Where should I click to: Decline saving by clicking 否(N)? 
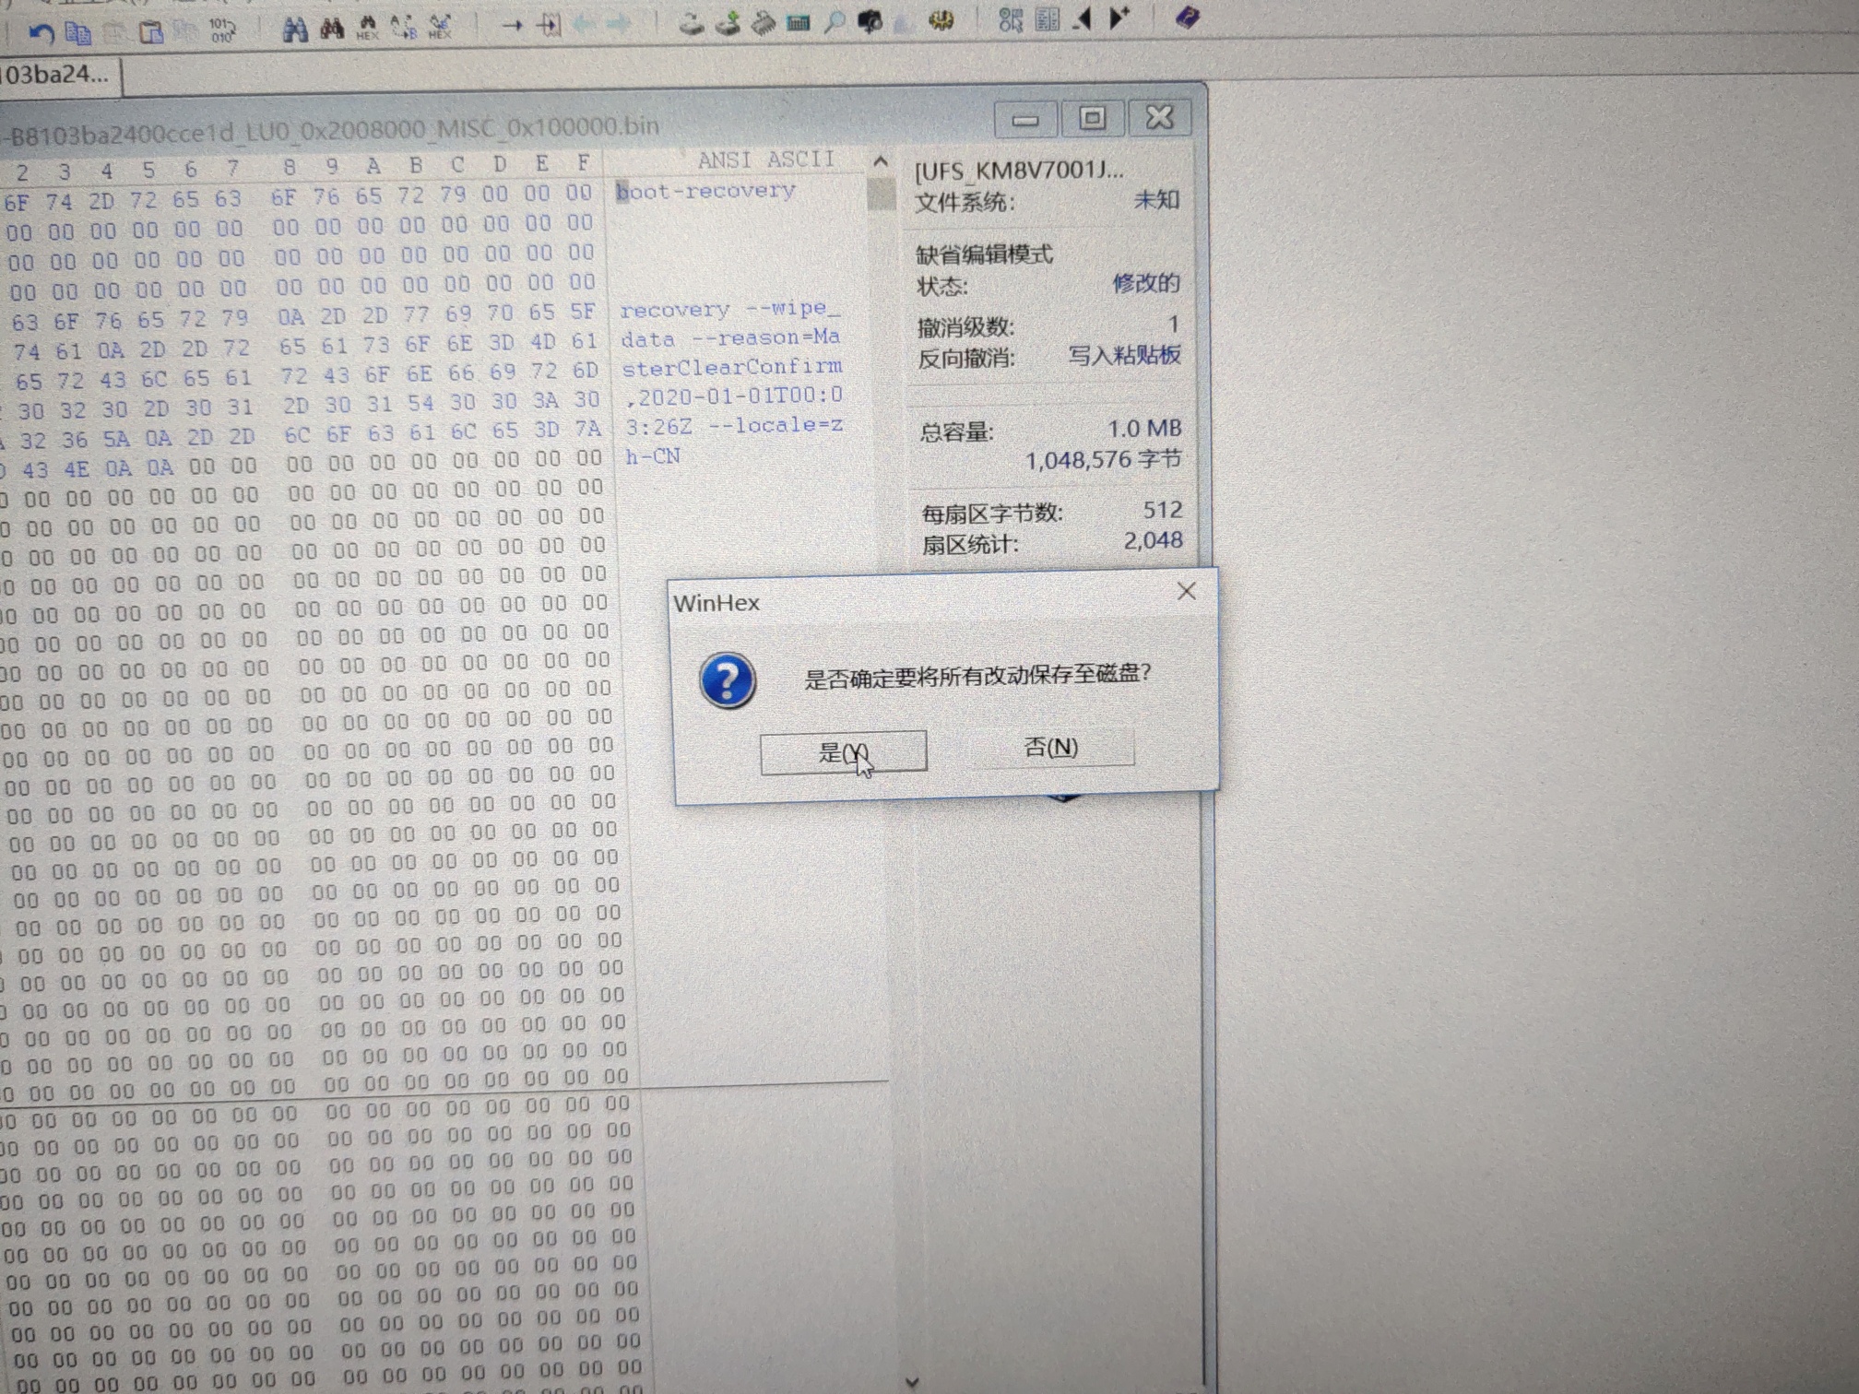(x=1051, y=747)
